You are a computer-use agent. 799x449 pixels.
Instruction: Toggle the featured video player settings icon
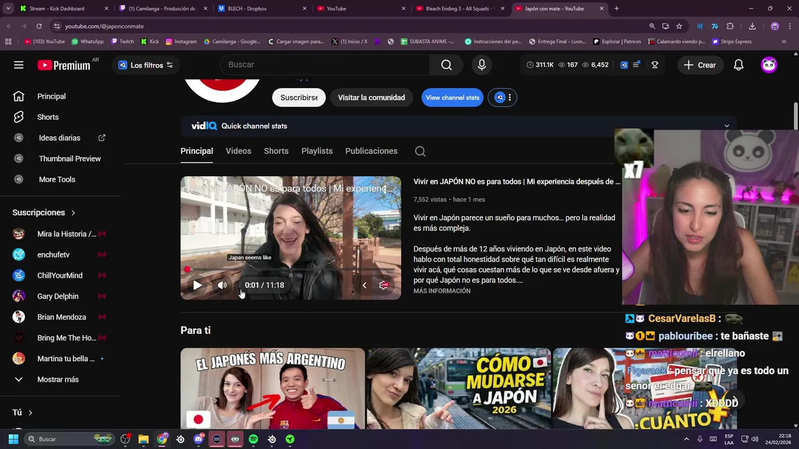pyautogui.click(x=384, y=285)
